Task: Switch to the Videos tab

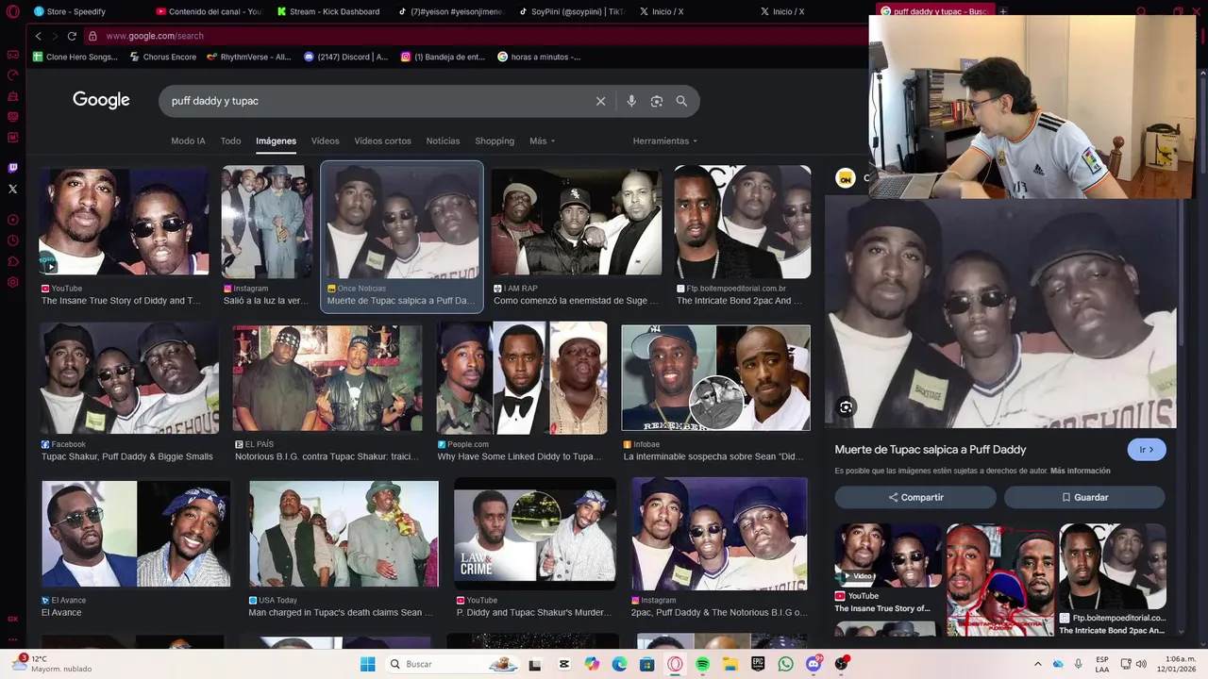Action: tap(325, 141)
